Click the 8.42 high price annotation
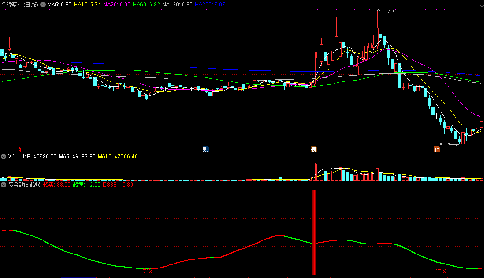This screenshot has width=484, height=278. [389, 12]
